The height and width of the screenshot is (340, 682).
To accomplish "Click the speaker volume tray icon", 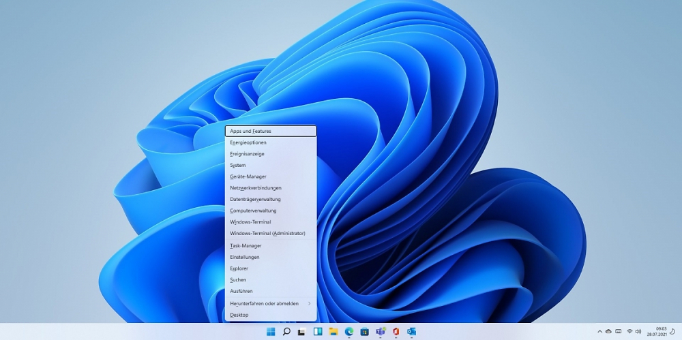I will click(x=638, y=332).
